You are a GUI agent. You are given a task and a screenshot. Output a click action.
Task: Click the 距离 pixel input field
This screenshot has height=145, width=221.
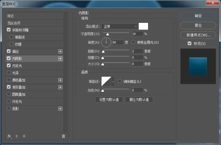(x=137, y=51)
